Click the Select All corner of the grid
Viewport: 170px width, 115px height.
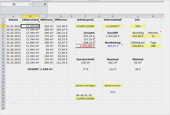pyautogui.click(x=2, y=16)
